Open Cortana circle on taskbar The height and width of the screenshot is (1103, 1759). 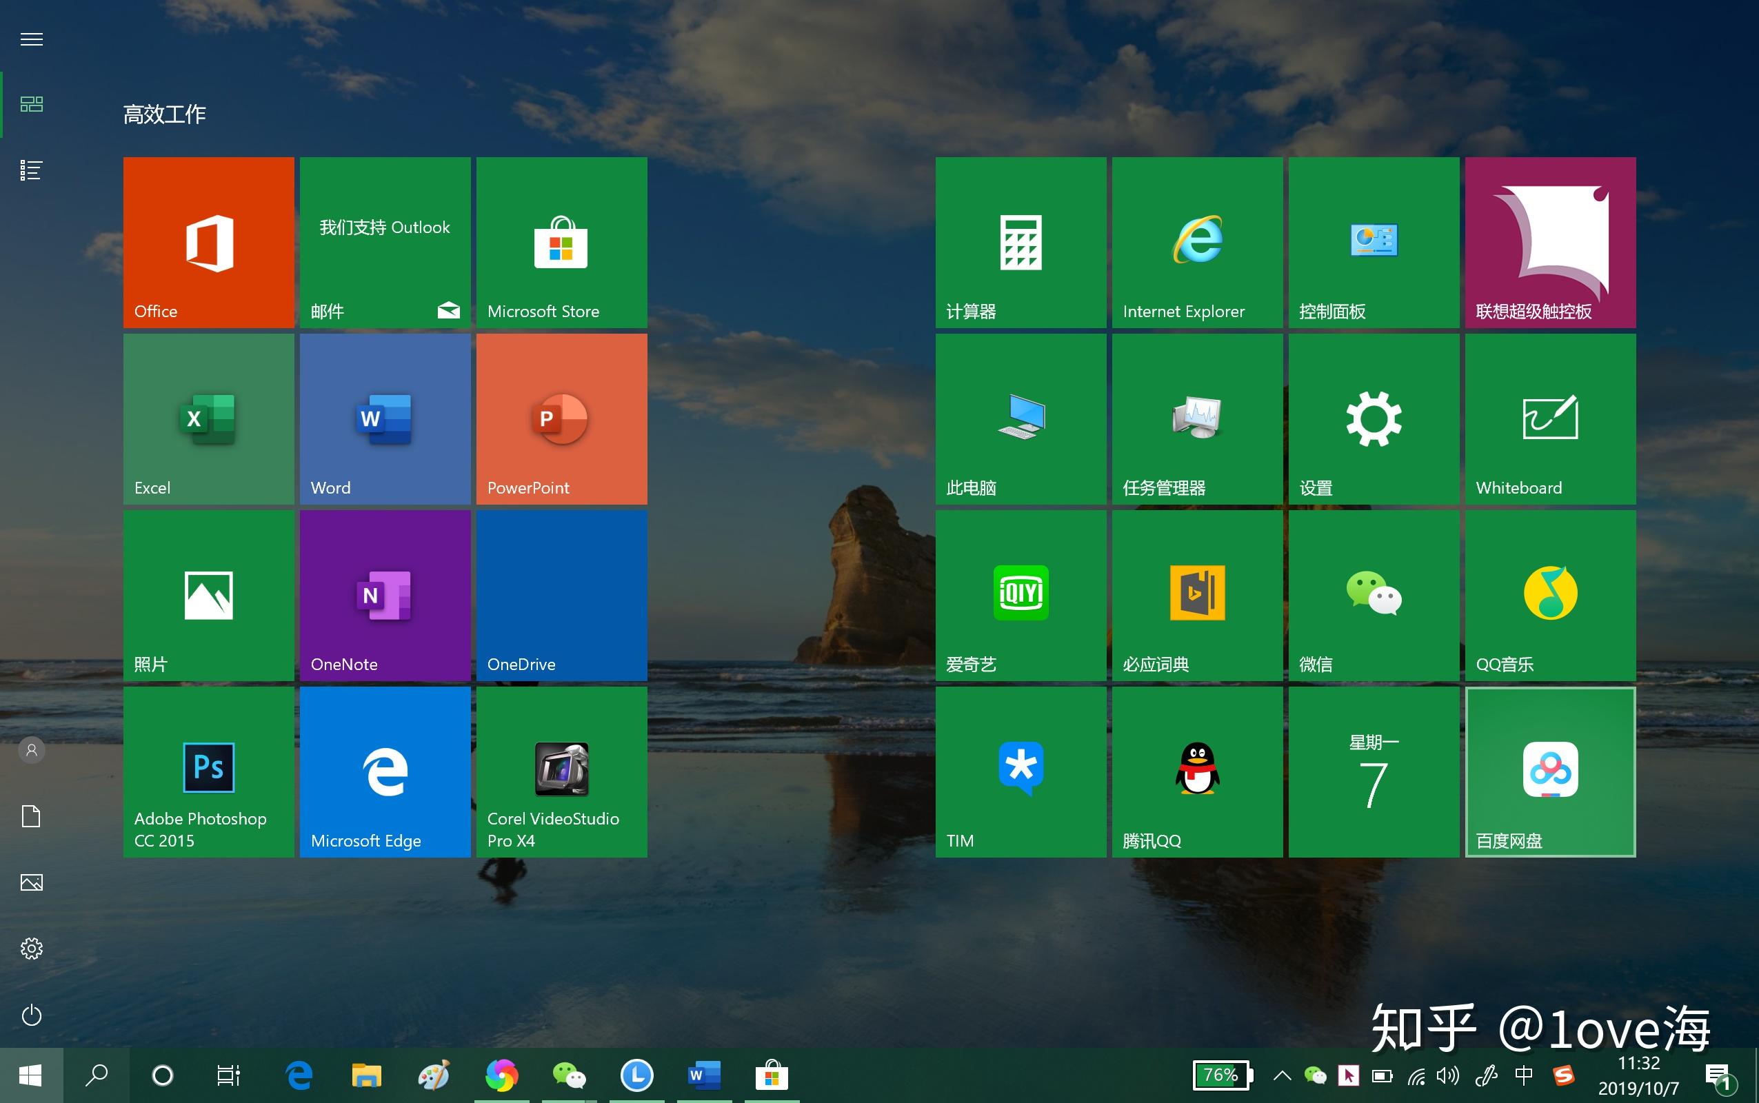click(x=163, y=1075)
